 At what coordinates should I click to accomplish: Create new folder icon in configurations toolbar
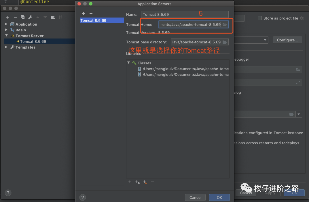(53, 17)
